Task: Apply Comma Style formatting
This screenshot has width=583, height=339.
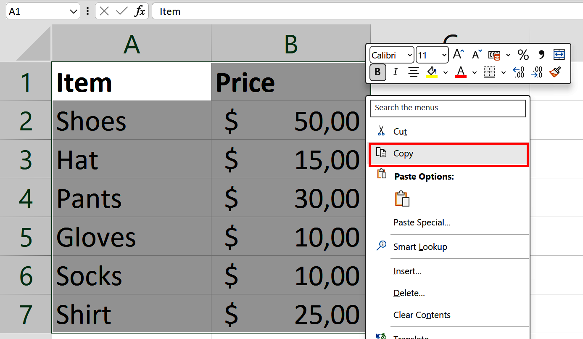Action: 541,54
